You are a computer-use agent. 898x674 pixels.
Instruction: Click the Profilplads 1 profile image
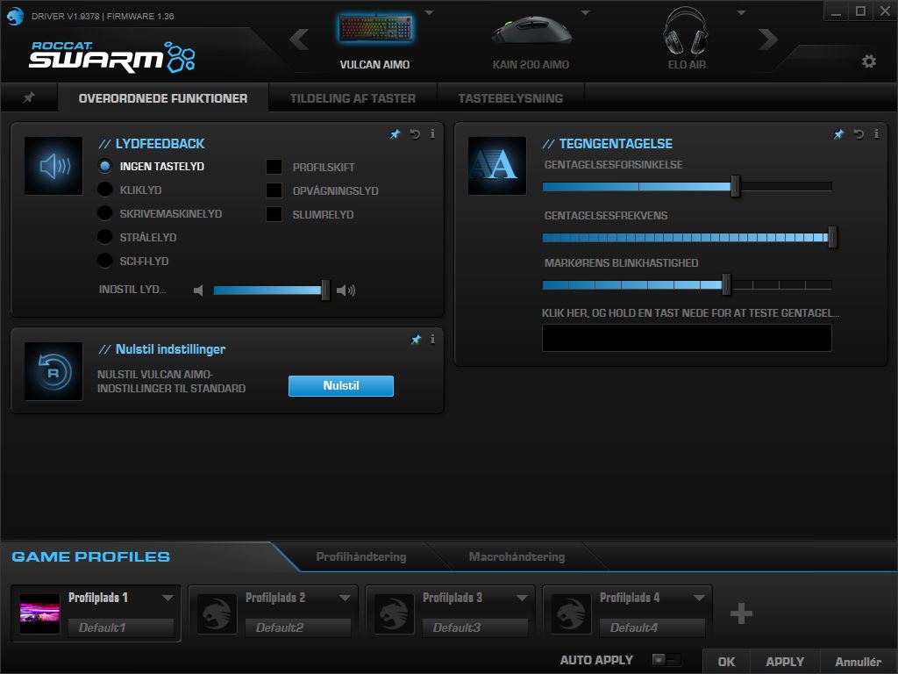point(39,613)
